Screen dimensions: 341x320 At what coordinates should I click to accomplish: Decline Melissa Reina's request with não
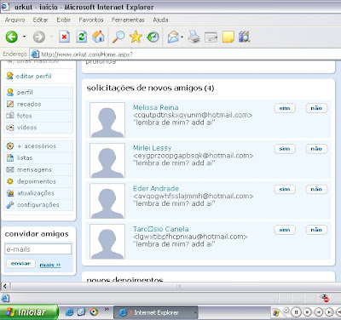[316, 108]
